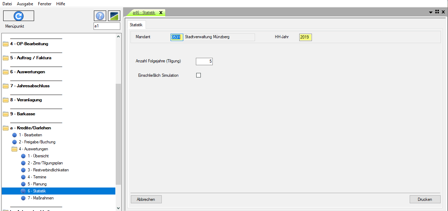Open the Ausgabe menu

[25, 4]
